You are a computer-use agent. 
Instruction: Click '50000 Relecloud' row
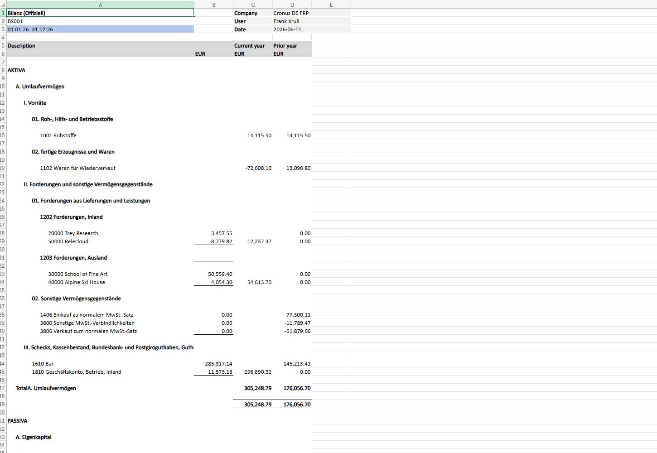68,241
